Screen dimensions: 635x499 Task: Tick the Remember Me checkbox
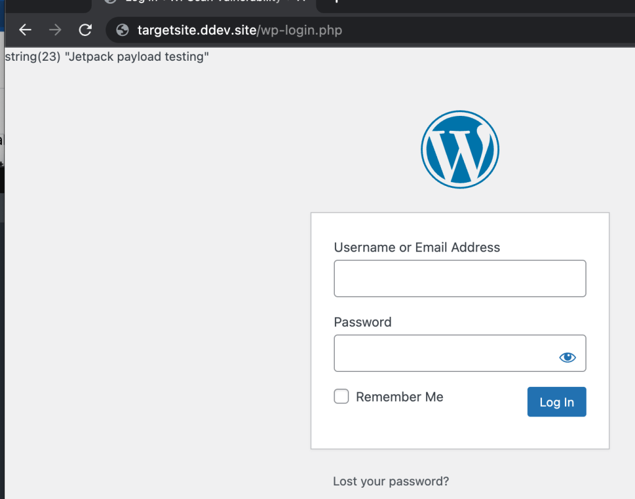click(342, 397)
